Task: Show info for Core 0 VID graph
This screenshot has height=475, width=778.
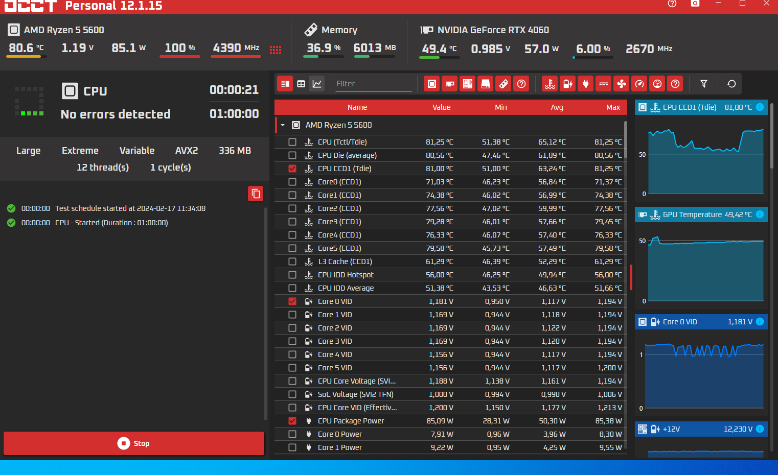Action: pos(760,322)
